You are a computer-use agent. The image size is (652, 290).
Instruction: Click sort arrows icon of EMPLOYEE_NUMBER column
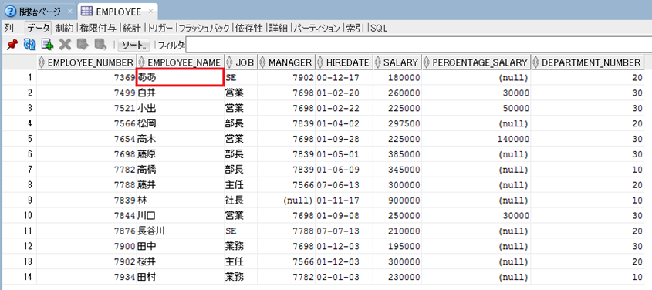pyautogui.click(x=42, y=62)
